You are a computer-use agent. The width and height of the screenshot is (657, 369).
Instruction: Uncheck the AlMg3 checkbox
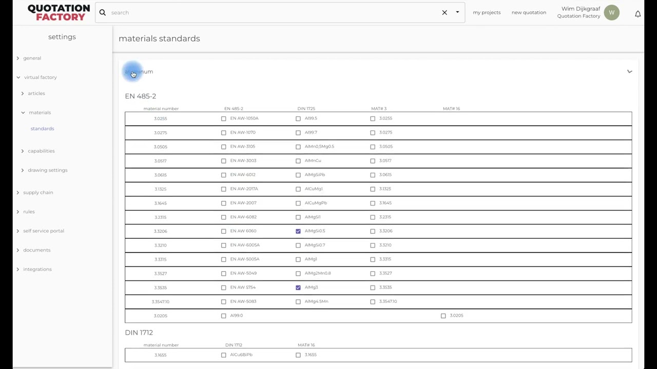[x=298, y=288]
